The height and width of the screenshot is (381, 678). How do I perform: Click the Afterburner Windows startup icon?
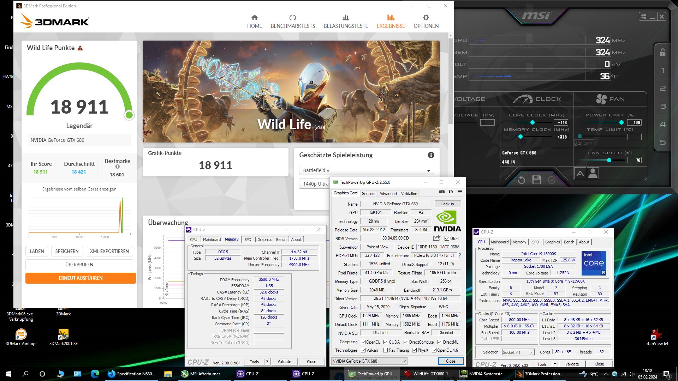click(644, 17)
